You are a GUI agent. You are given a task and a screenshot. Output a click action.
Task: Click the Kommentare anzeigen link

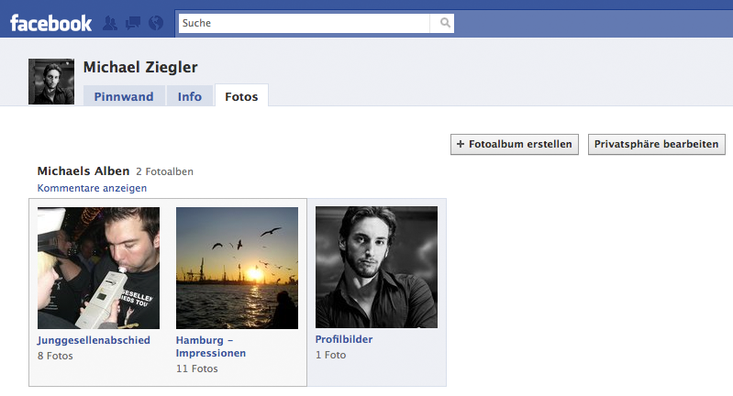92,188
